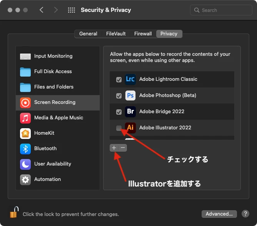The height and width of the screenshot is (226, 257).
Task: Click the Photoshop Ps app icon
Action: pos(130,95)
